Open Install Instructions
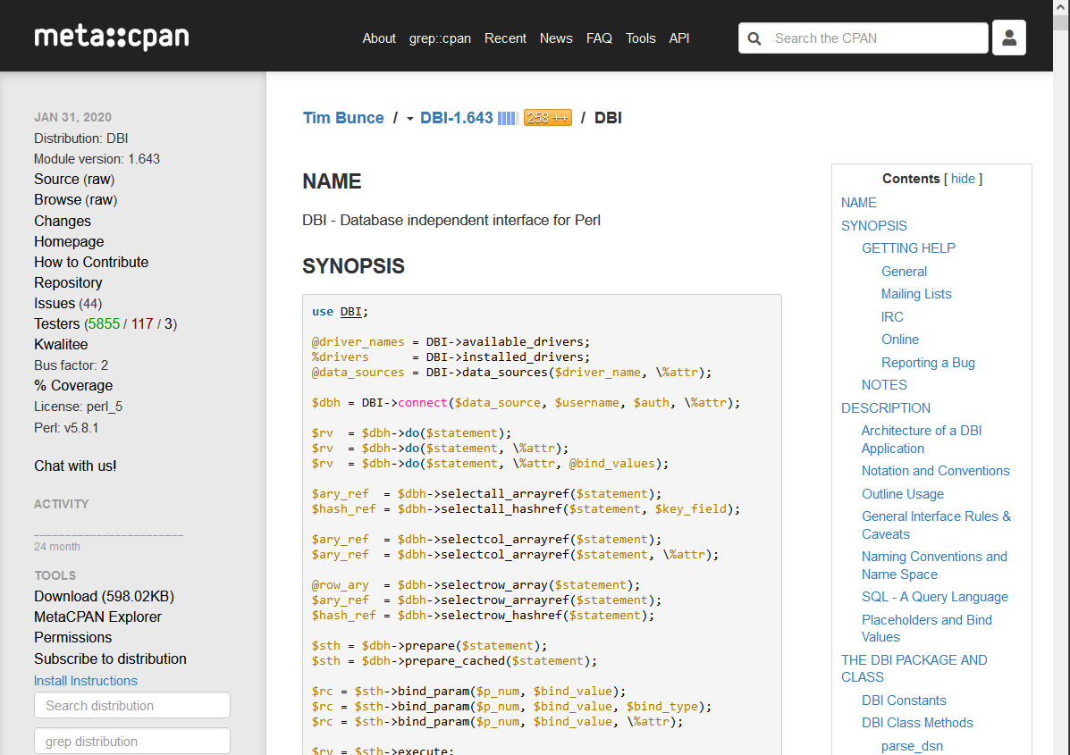 [85, 681]
